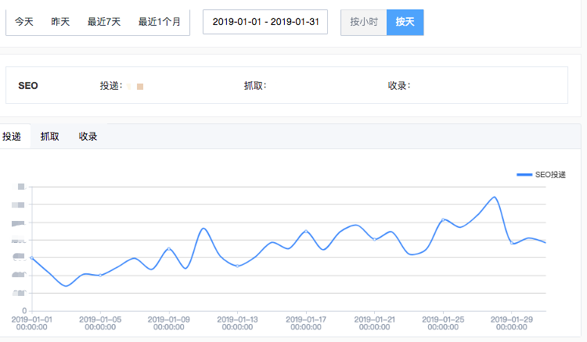Open the 投递 chart tab
Image resolution: width=587 pixels, height=342 pixels.
pyautogui.click(x=12, y=137)
